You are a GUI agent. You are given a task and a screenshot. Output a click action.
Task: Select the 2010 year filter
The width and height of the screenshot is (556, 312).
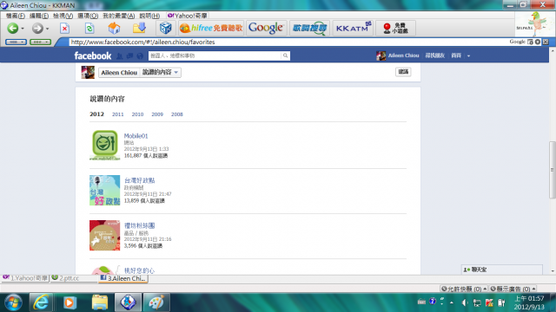point(137,114)
